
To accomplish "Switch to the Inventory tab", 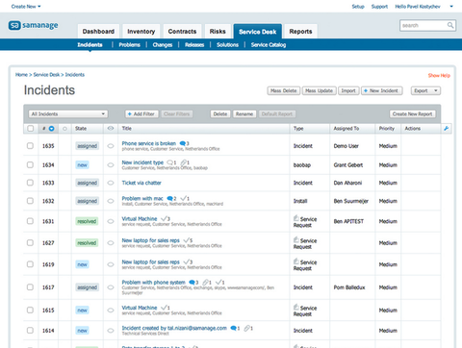I will point(141,32).
